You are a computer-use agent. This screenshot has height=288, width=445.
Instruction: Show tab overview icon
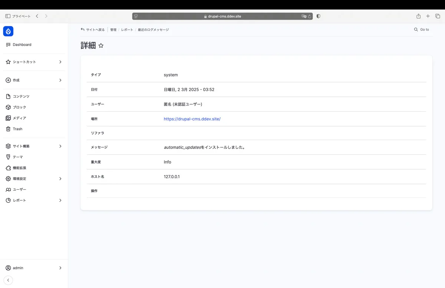click(438, 16)
